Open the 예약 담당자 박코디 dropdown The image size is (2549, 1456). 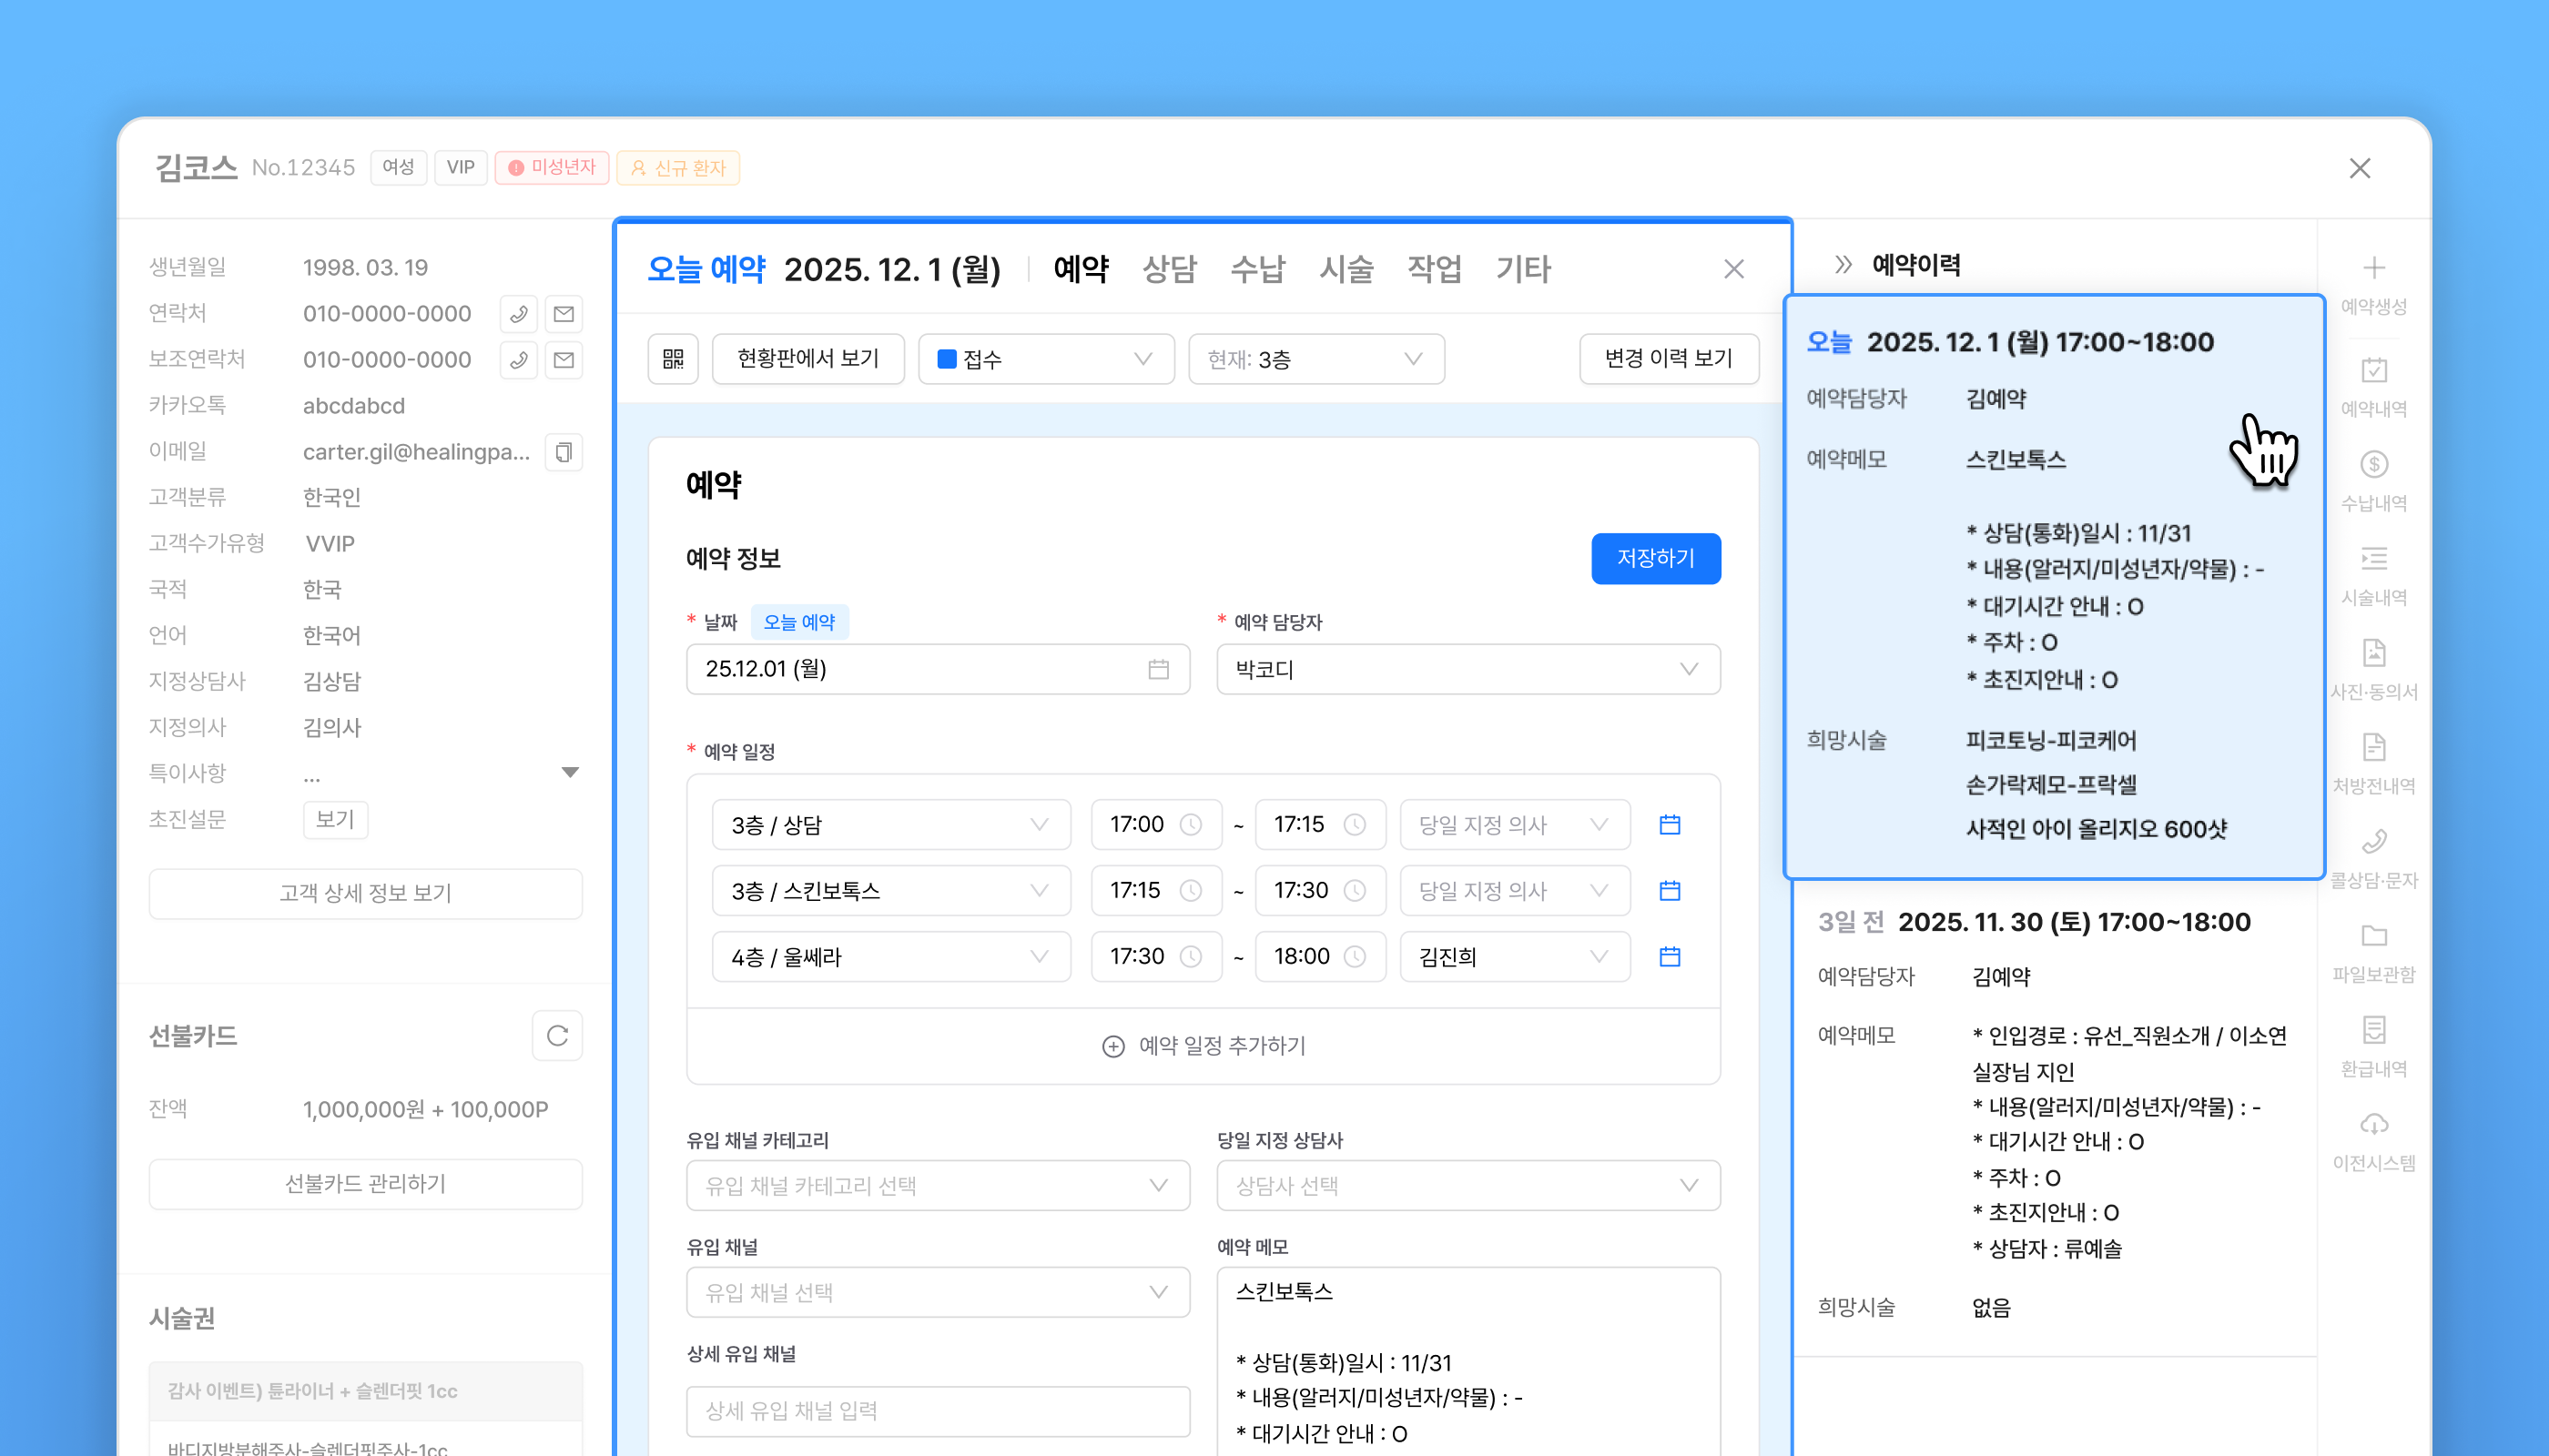1467,669
